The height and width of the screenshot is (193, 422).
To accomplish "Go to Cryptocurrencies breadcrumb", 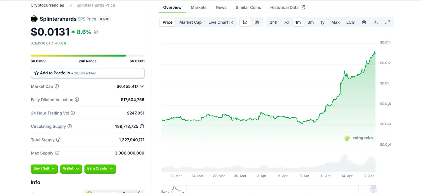I will click(x=47, y=5).
